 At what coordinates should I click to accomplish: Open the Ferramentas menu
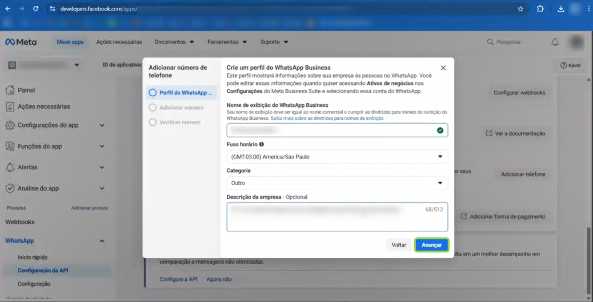[x=227, y=42]
